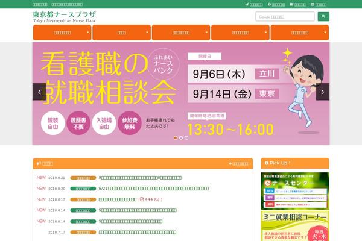362x241 pixels.
Task: Select the second carousel indicator dot
Action: 181,138
